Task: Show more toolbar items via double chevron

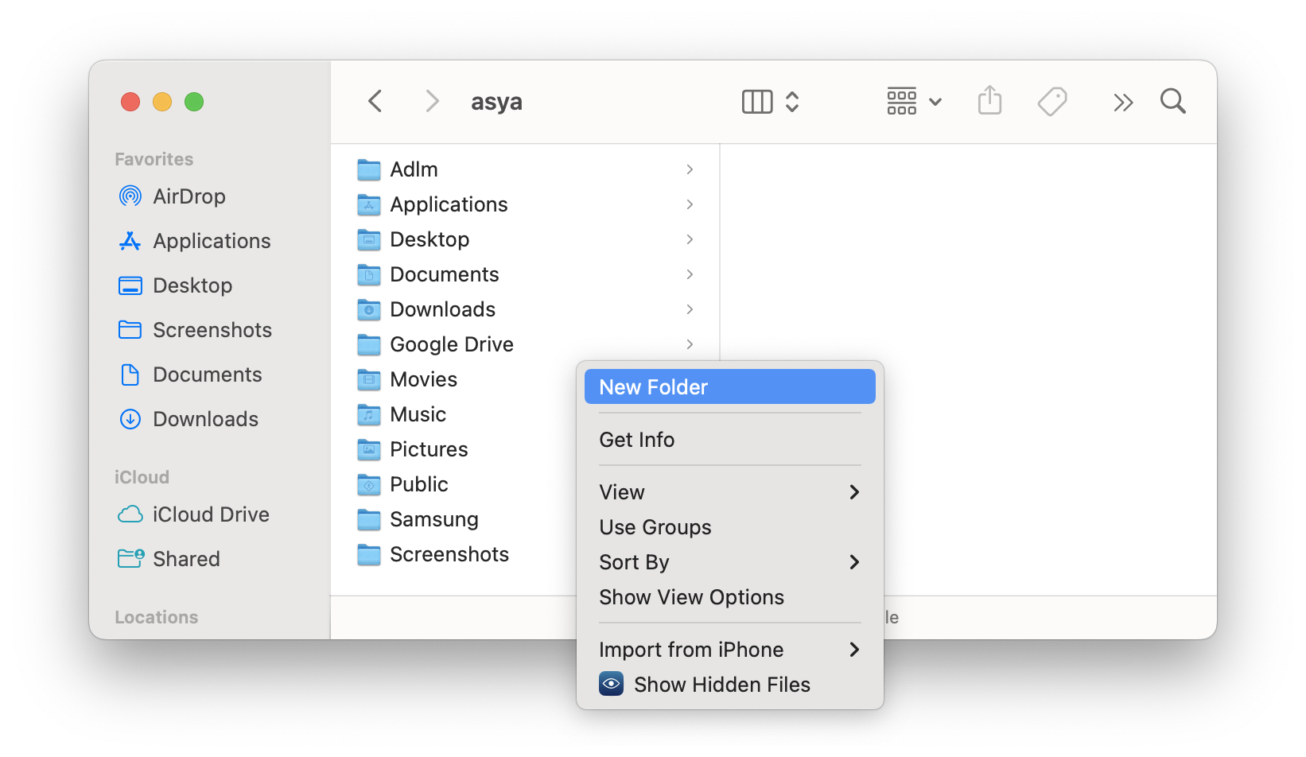Action: tap(1122, 103)
